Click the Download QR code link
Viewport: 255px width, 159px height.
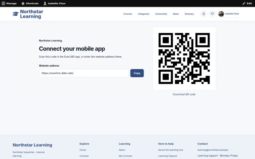pos(184,94)
